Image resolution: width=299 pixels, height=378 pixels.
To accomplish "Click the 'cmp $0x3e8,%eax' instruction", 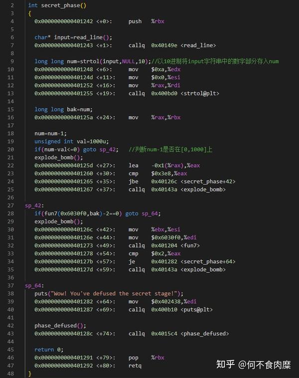I will 157,174.
